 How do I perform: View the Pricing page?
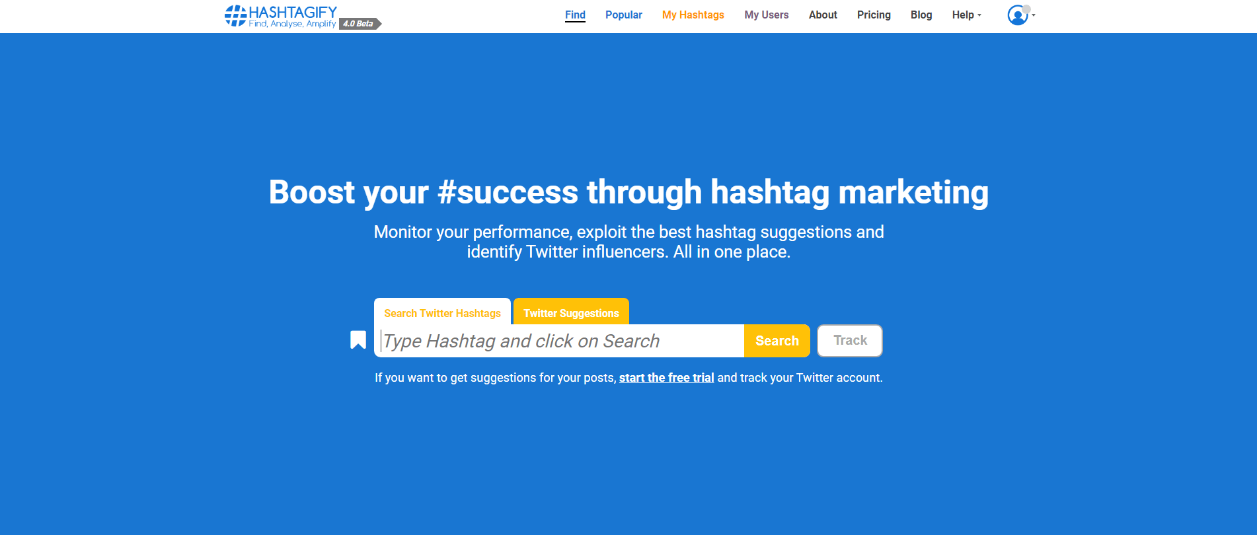point(874,15)
